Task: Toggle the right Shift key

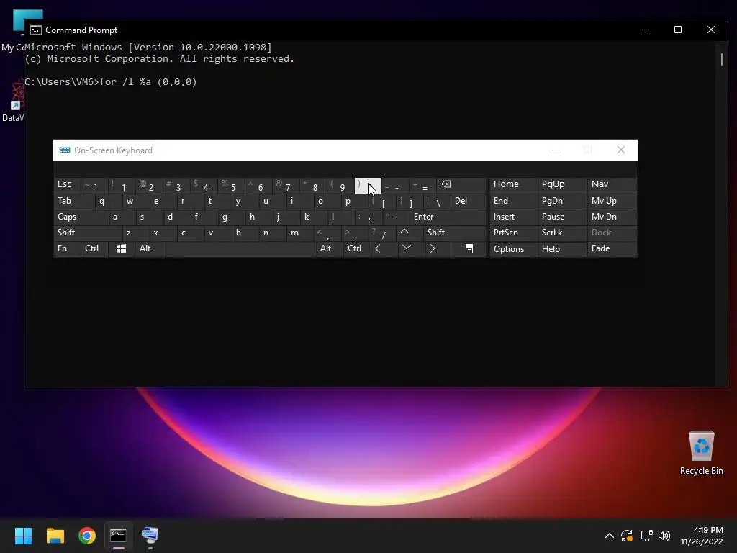Action: pos(455,233)
